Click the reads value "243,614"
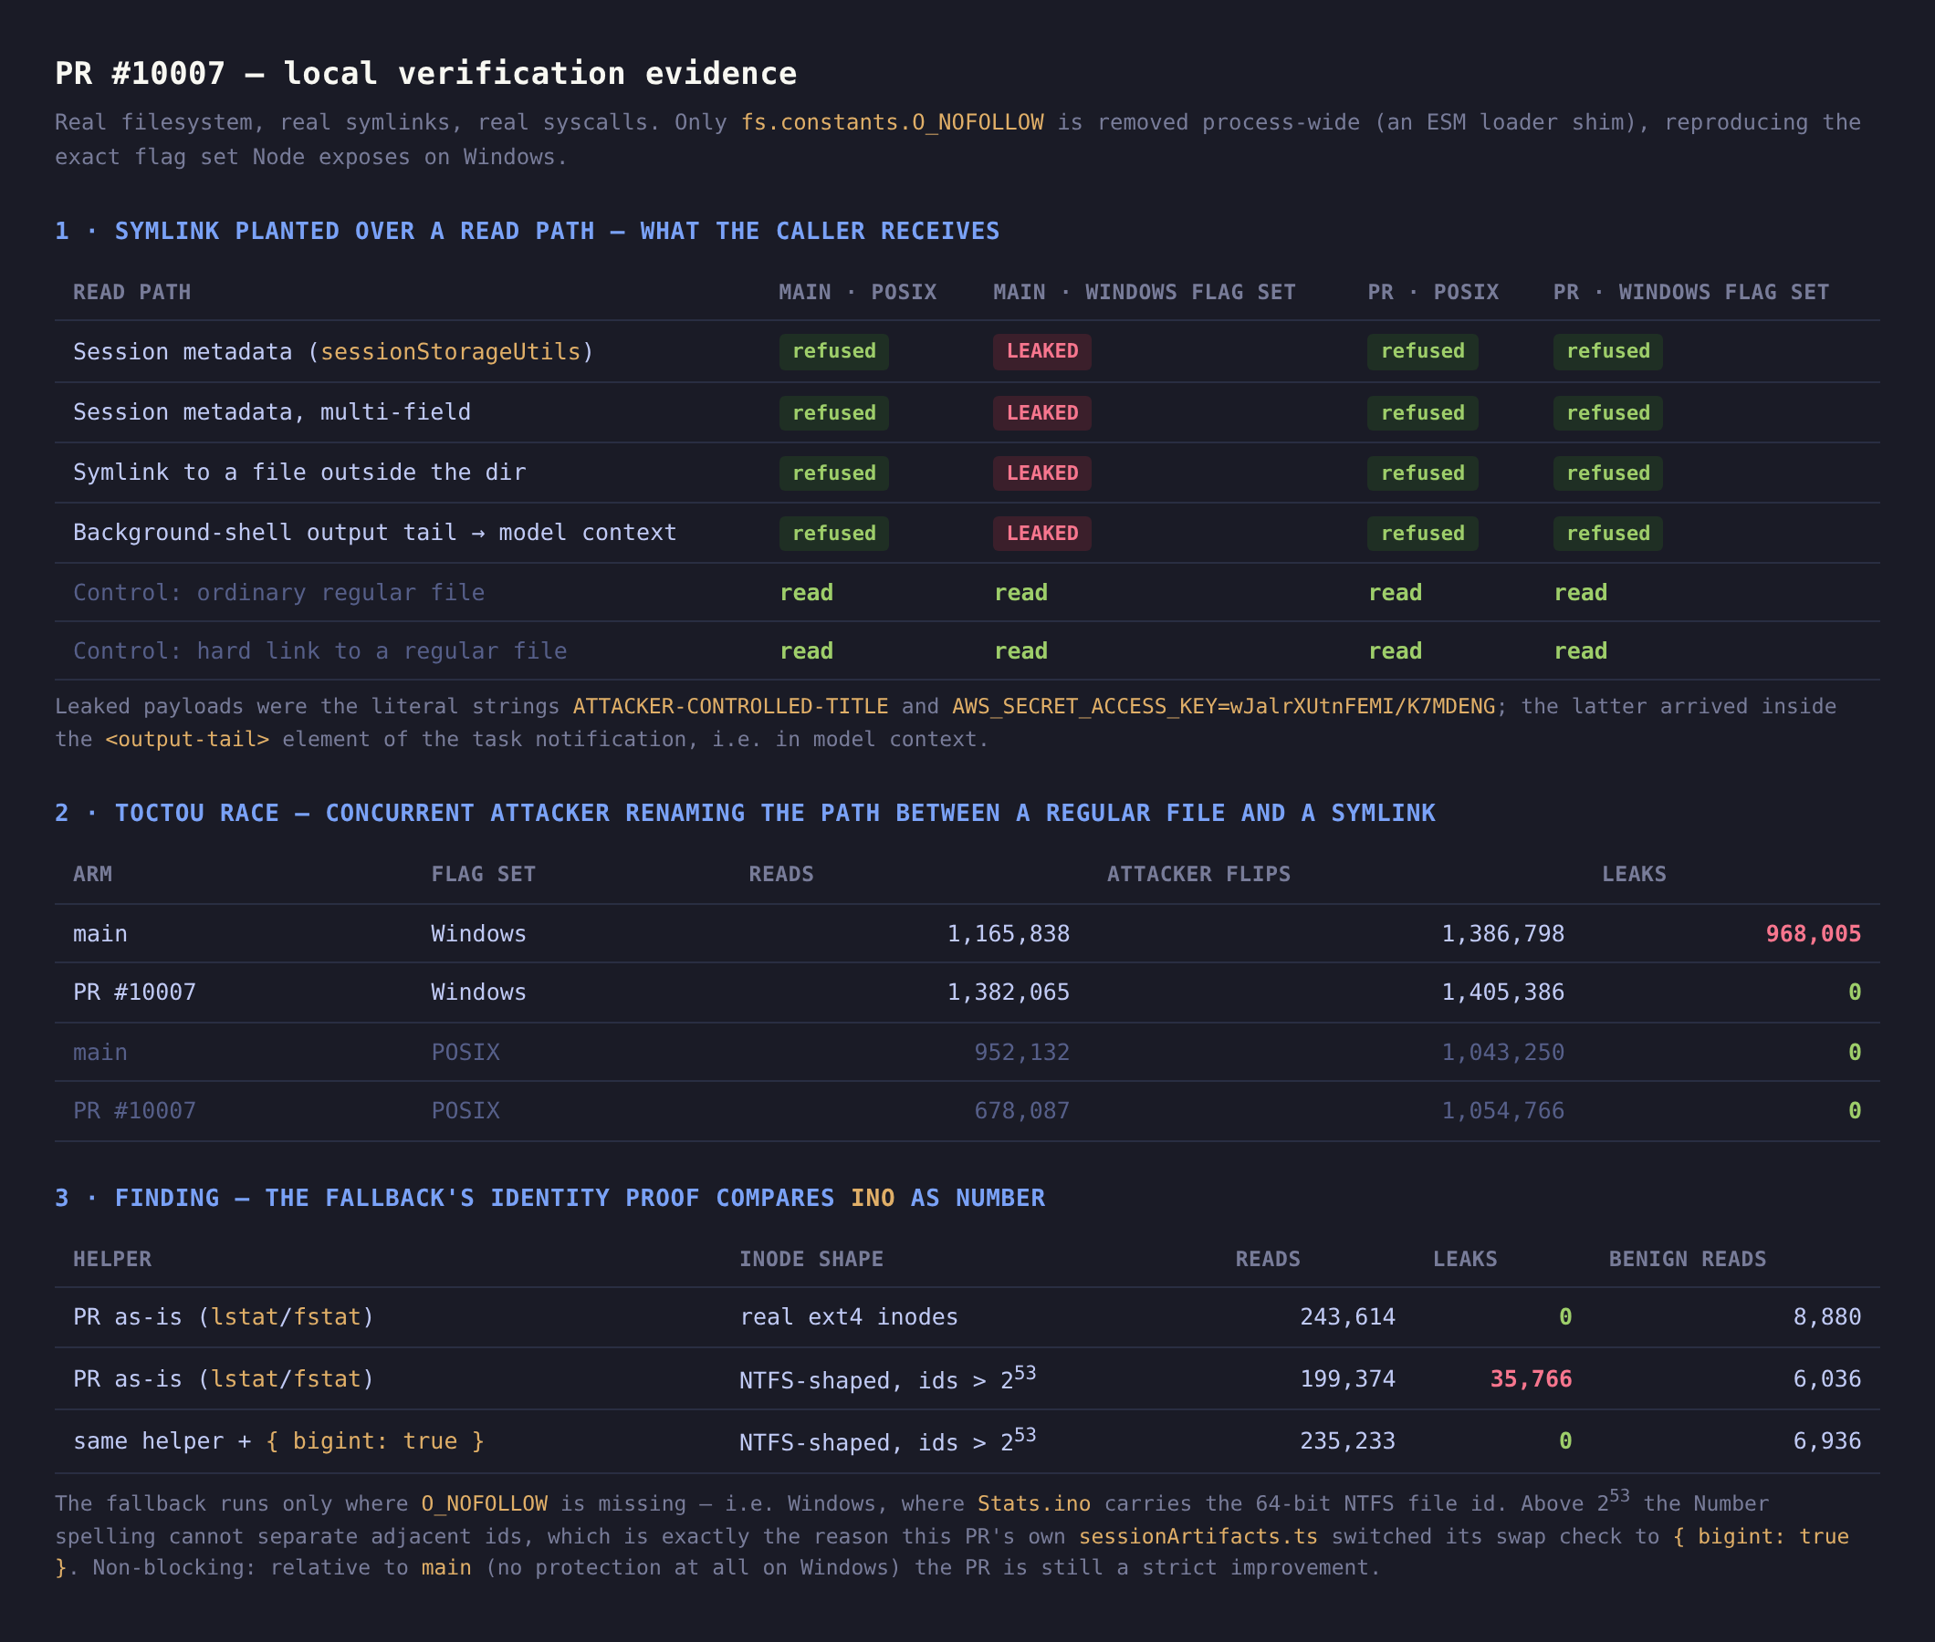 click(1347, 1317)
